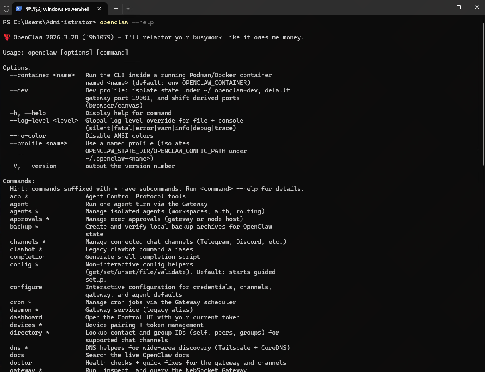Click the 'devices *' command entry

coord(26,325)
